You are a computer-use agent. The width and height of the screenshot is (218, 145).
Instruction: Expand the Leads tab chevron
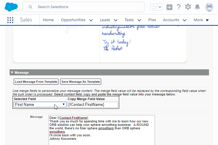(x=116, y=20)
